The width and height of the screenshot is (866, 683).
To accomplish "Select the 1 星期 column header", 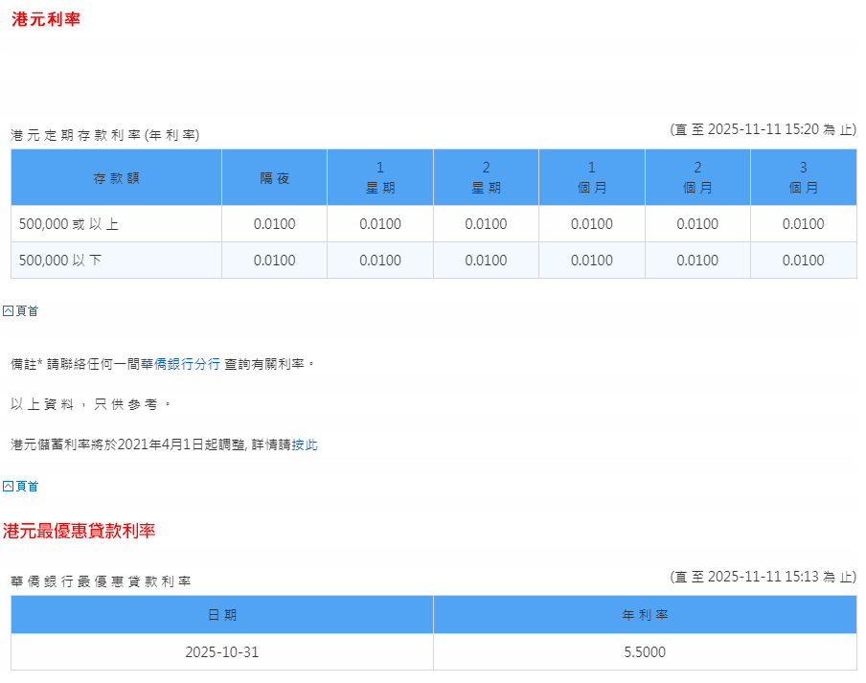I will click(x=379, y=177).
